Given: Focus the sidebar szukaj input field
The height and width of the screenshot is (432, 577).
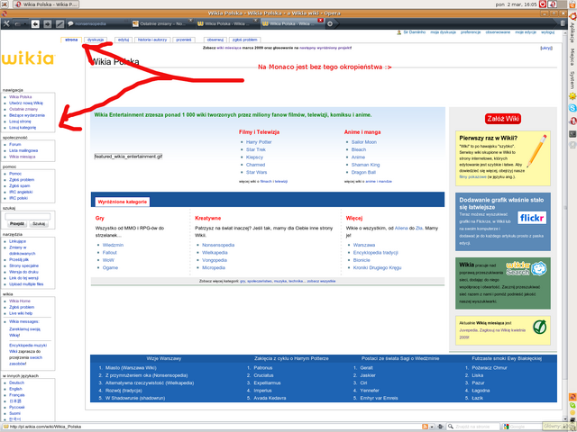Looking at the screenshot, I should tap(28, 216).
